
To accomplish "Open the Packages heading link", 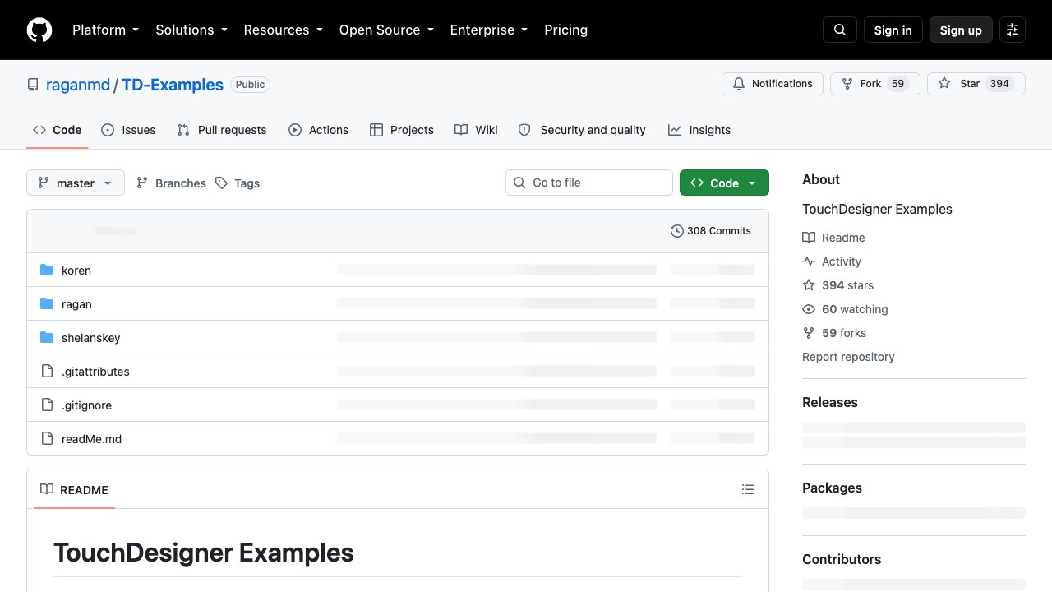I will 832,488.
